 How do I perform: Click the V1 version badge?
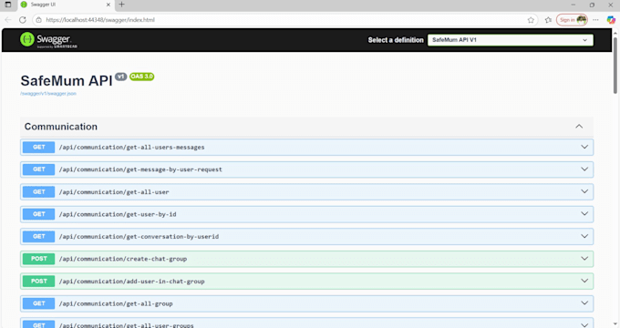tap(121, 77)
